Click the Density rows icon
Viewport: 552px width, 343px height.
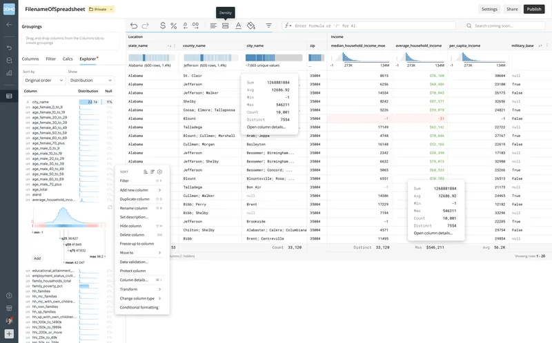(x=226, y=25)
